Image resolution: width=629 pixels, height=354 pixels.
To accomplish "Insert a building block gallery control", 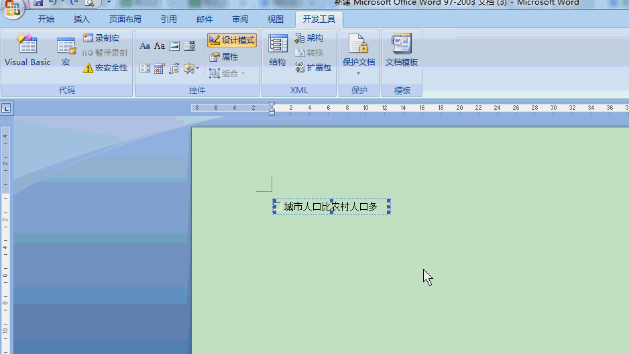I will click(x=174, y=68).
